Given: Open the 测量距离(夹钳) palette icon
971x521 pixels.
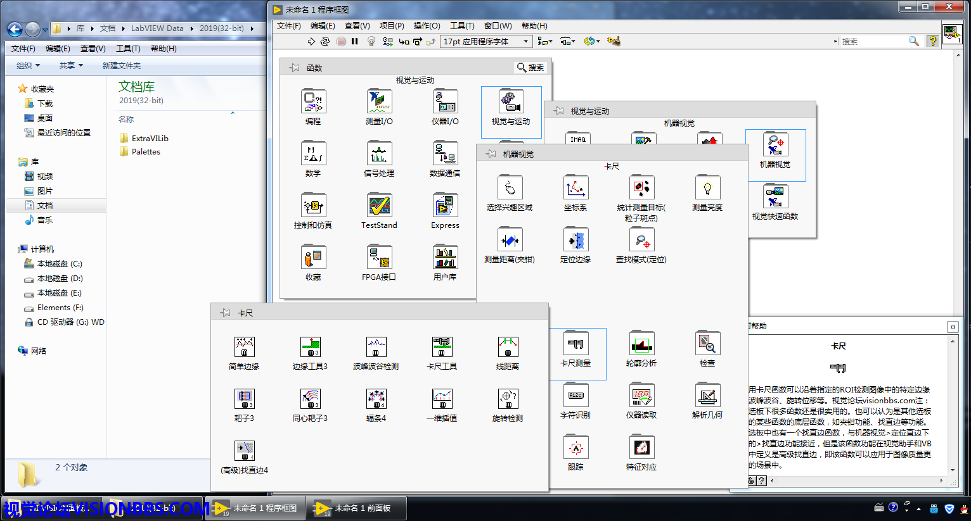Looking at the screenshot, I should click(510, 241).
